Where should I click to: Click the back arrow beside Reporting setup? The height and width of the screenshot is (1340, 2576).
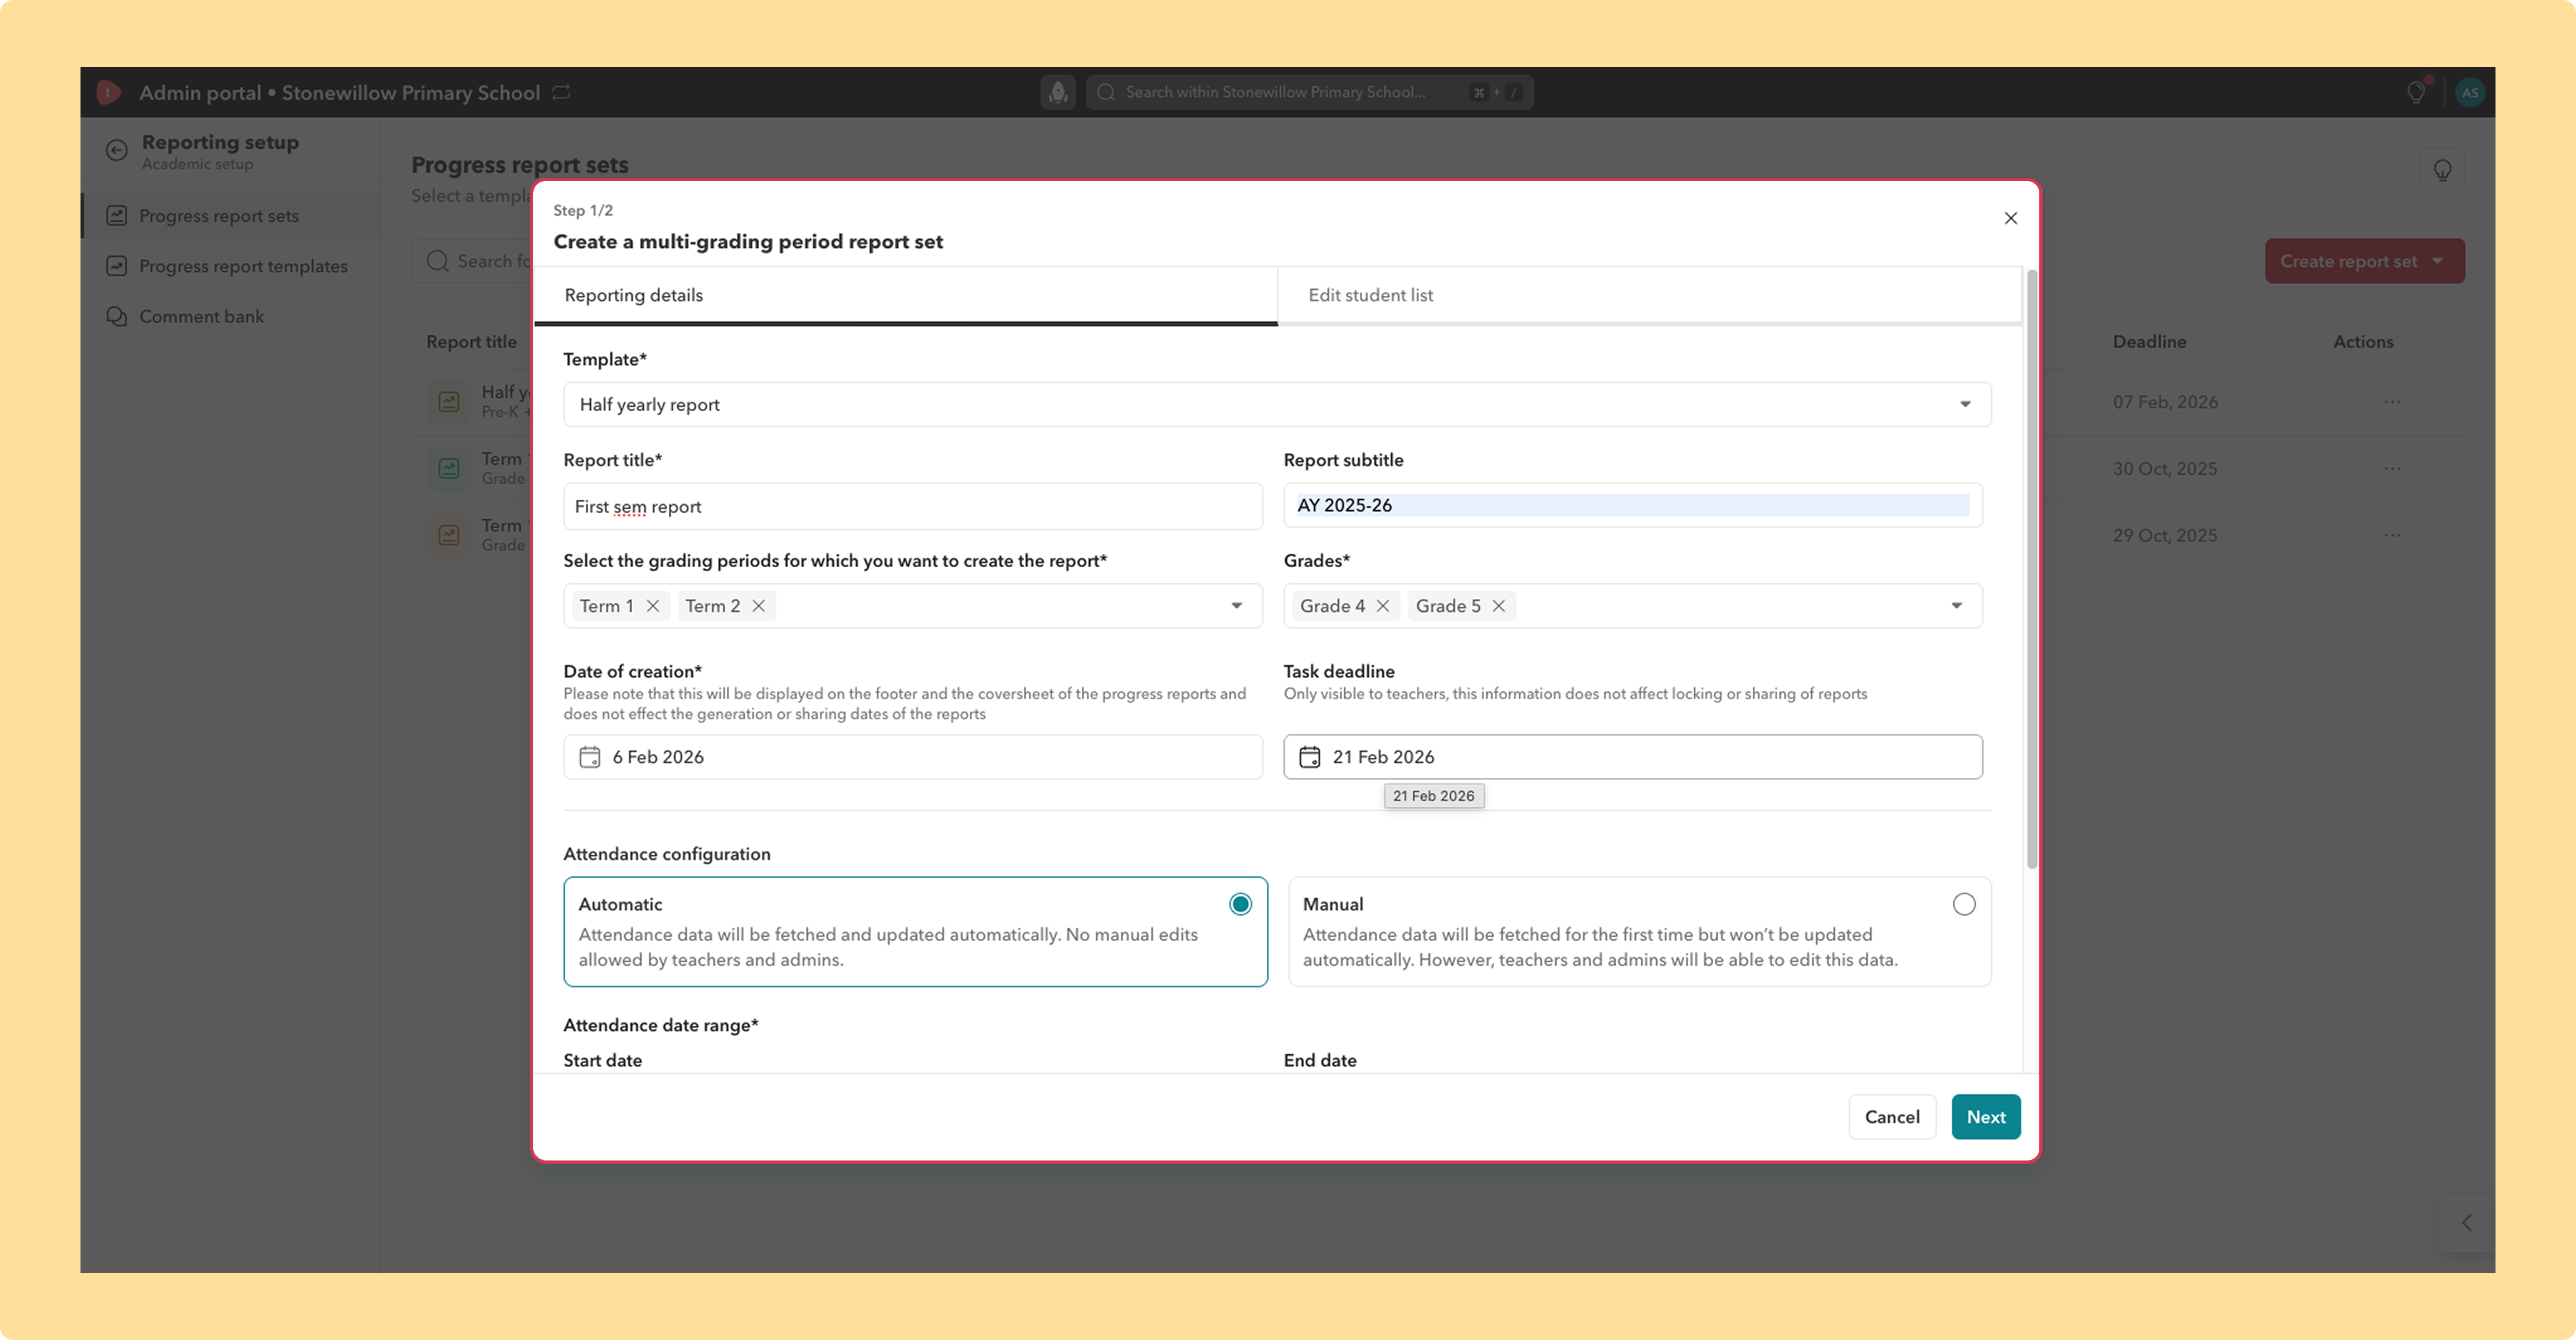(117, 151)
